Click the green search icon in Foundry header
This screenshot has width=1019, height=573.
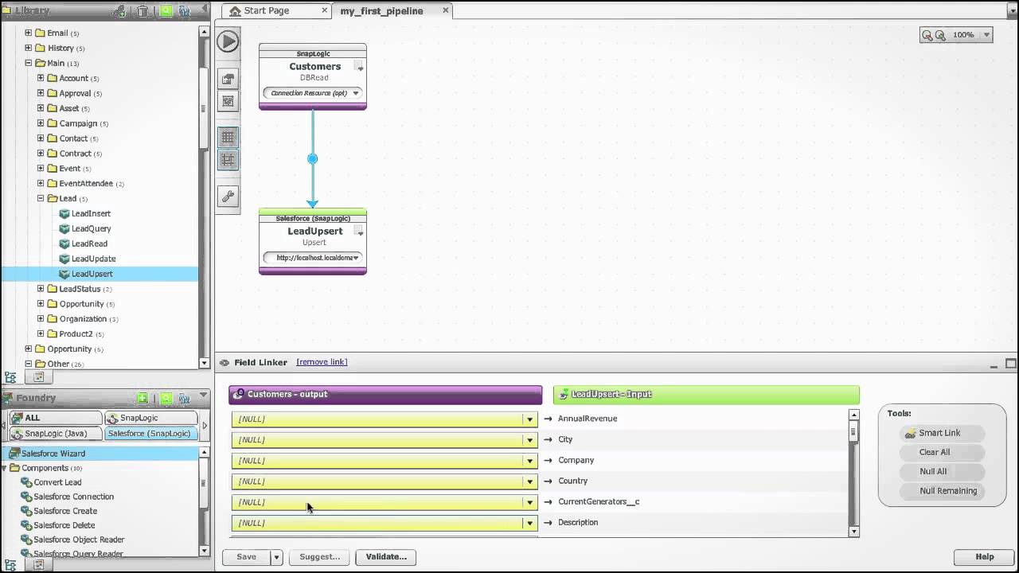(166, 398)
